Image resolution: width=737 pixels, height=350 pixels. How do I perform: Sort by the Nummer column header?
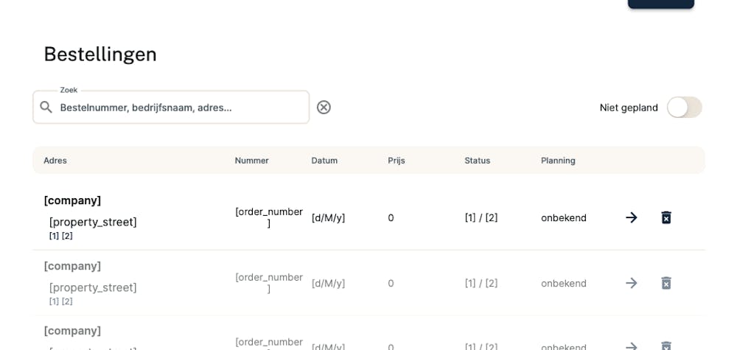(251, 161)
